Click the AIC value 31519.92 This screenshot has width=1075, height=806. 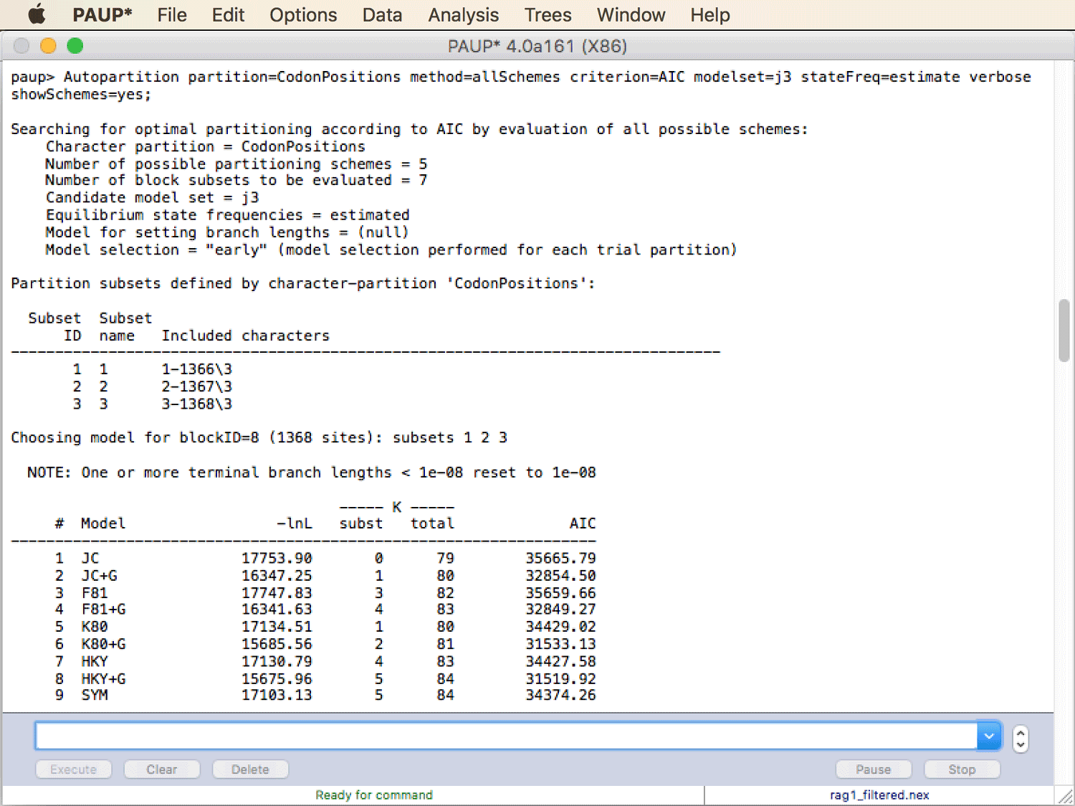pyautogui.click(x=560, y=678)
